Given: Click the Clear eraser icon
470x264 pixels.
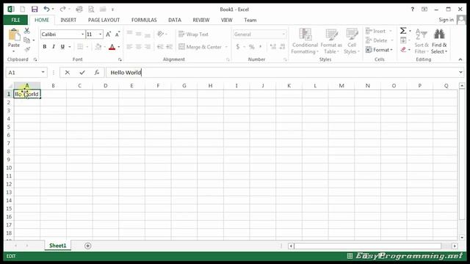Looking at the screenshot, I should point(403,50).
